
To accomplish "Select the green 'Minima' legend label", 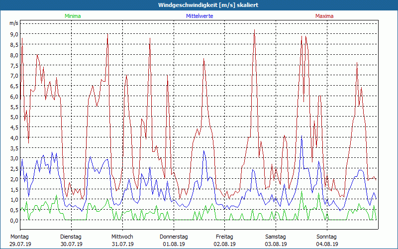I will coord(73,16).
